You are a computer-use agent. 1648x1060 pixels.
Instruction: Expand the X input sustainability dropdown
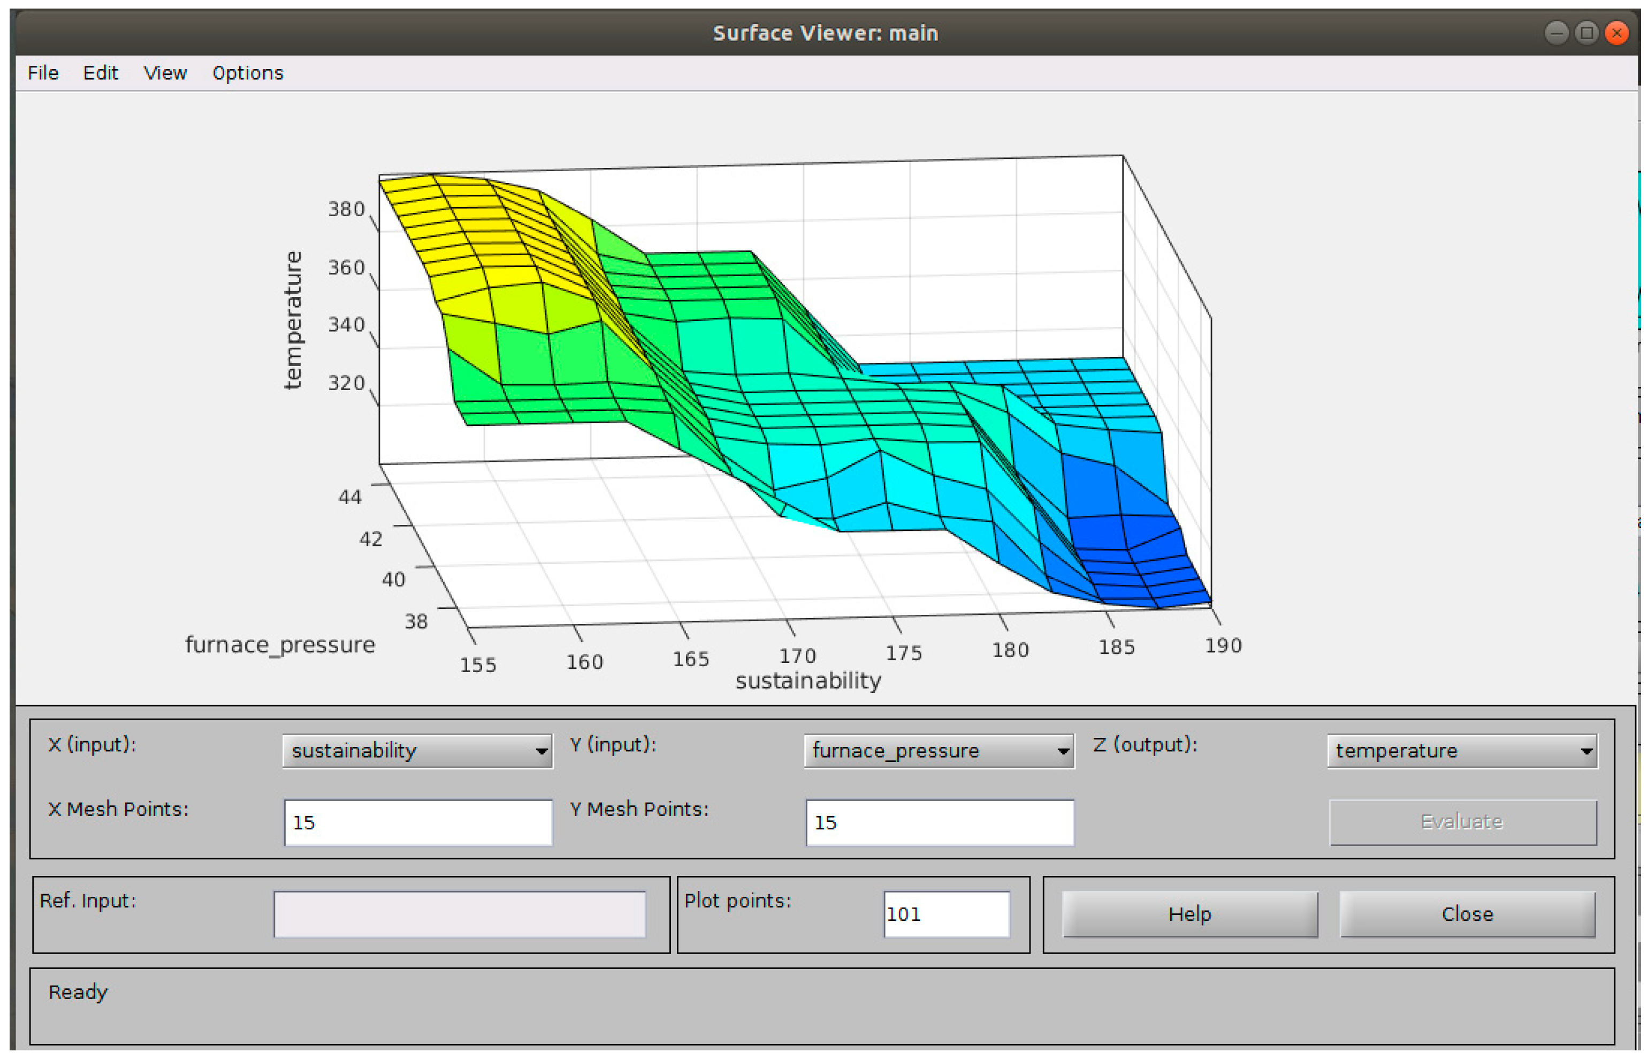click(x=418, y=751)
